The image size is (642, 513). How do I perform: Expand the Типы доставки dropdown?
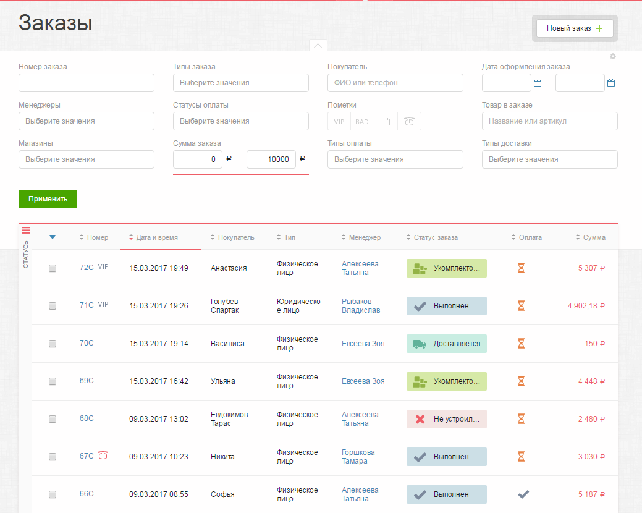point(549,159)
